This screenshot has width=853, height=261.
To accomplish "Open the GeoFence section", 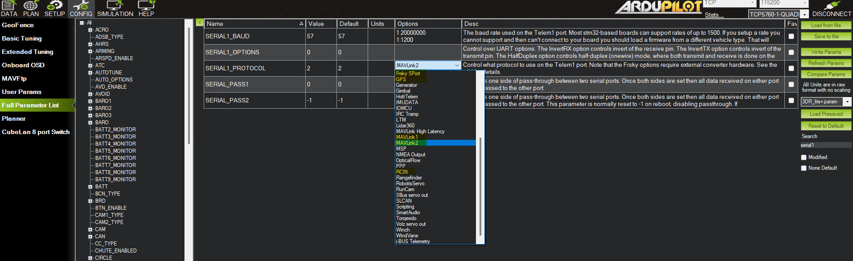I will 37,25.
